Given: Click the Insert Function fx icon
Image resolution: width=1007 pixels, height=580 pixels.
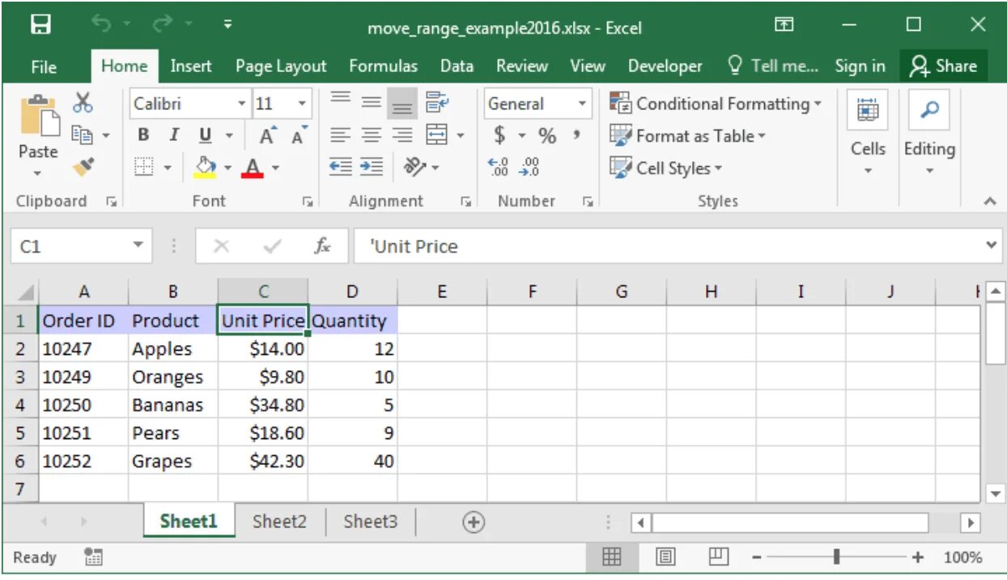Looking at the screenshot, I should pos(321,246).
